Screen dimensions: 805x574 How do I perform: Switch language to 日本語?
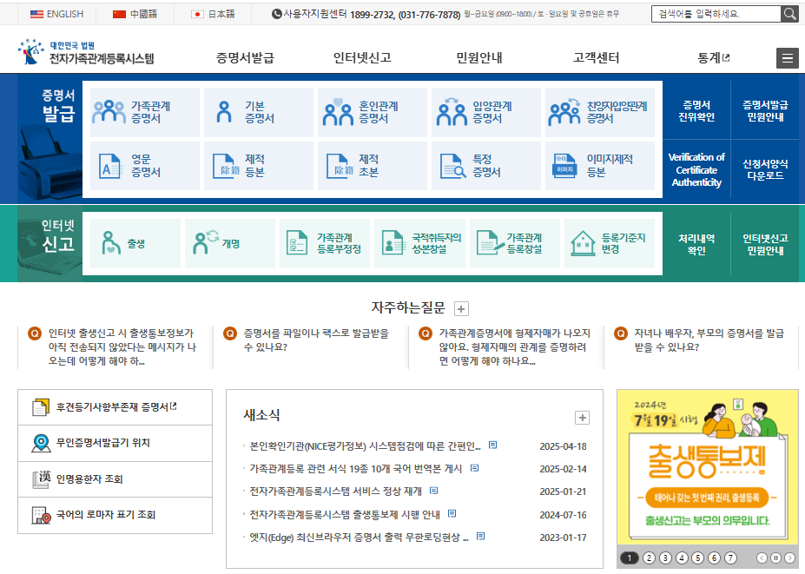pyautogui.click(x=213, y=14)
